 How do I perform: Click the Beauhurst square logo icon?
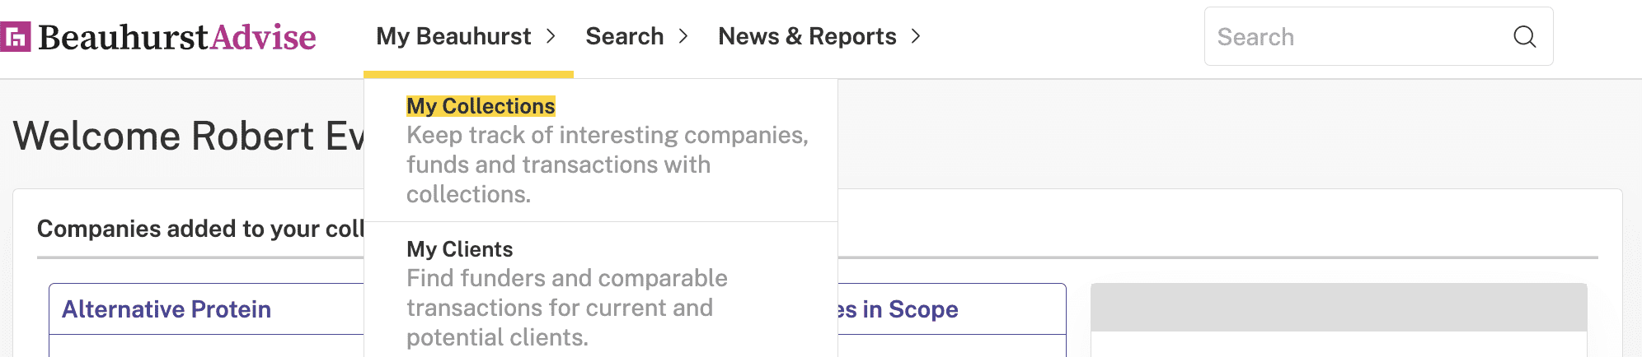pyautogui.click(x=15, y=37)
